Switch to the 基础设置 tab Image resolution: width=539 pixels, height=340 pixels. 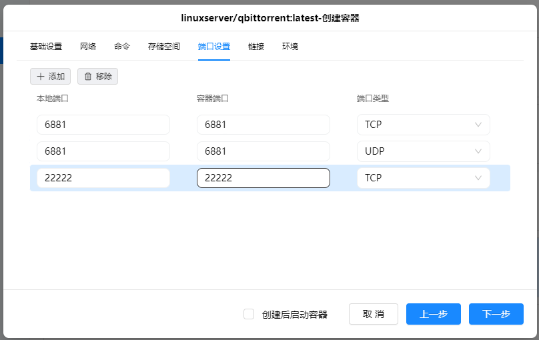pos(46,47)
